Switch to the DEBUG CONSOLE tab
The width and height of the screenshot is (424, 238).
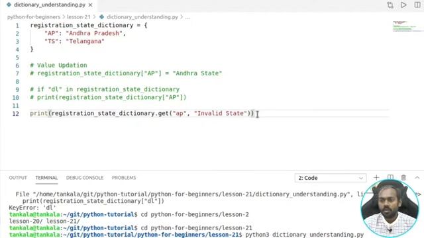tap(85, 178)
